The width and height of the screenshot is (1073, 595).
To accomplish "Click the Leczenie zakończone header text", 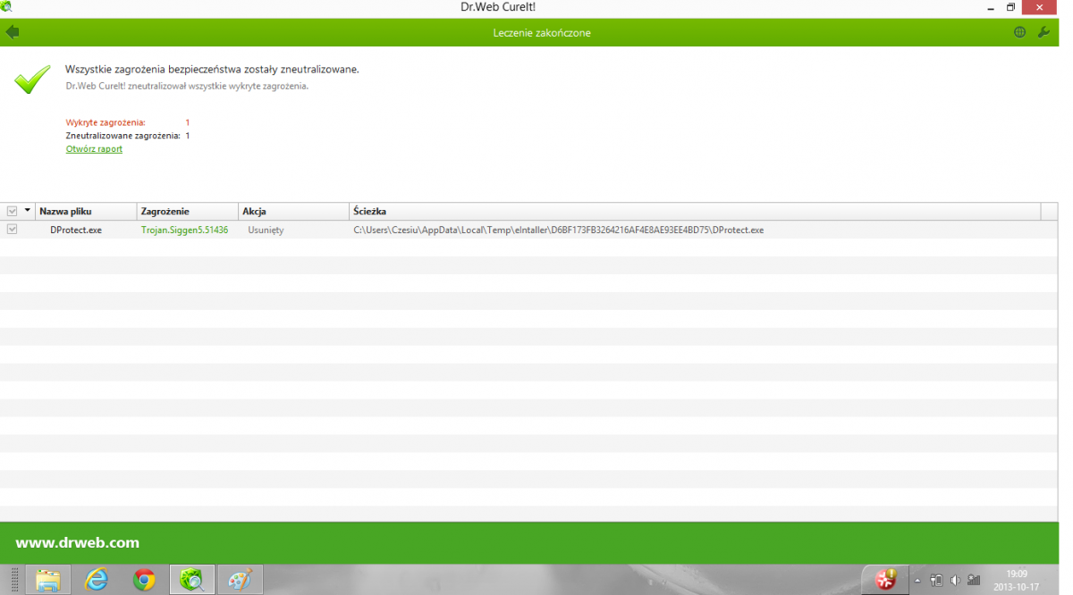I will 542,33.
